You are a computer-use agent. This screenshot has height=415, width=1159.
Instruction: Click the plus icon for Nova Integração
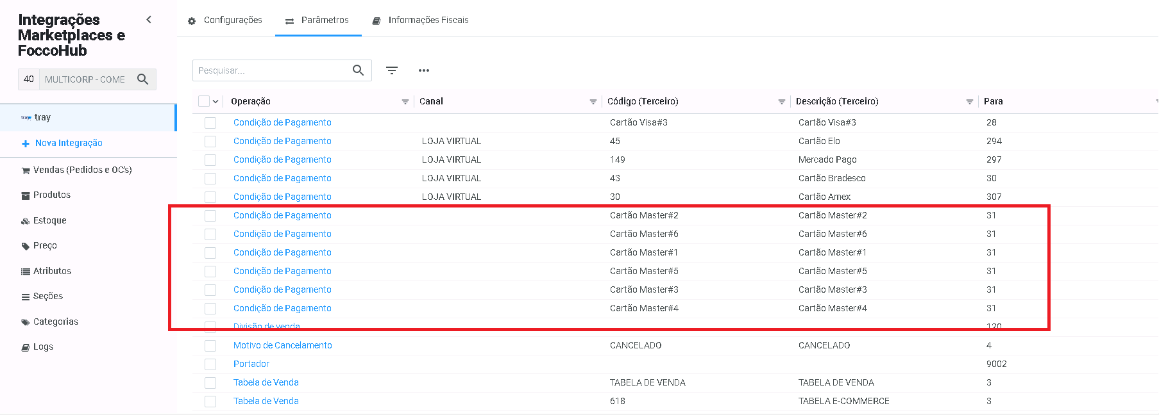tap(26, 143)
